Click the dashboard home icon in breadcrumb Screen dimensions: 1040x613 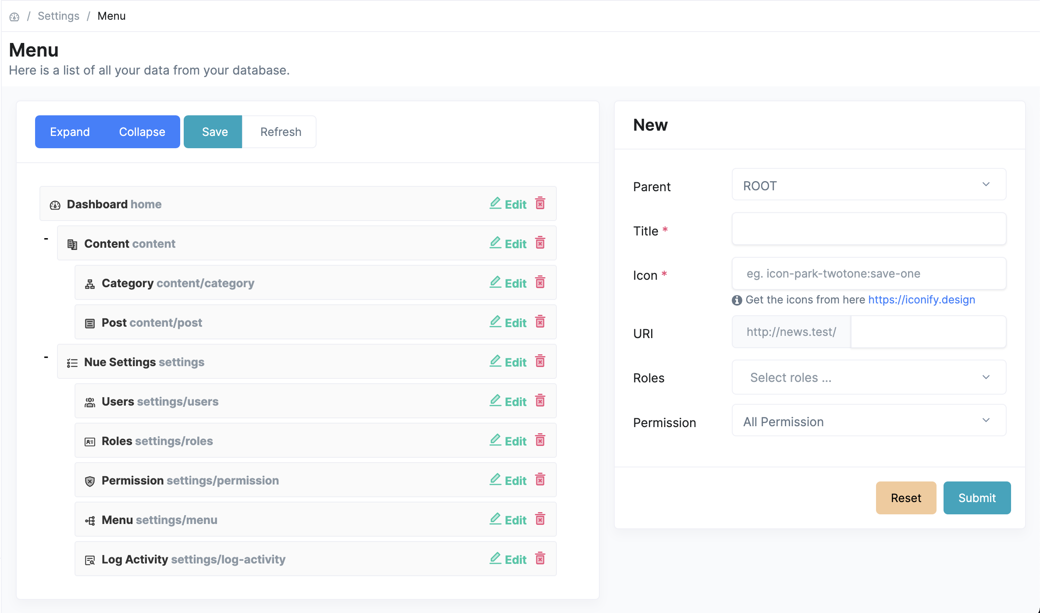click(14, 17)
